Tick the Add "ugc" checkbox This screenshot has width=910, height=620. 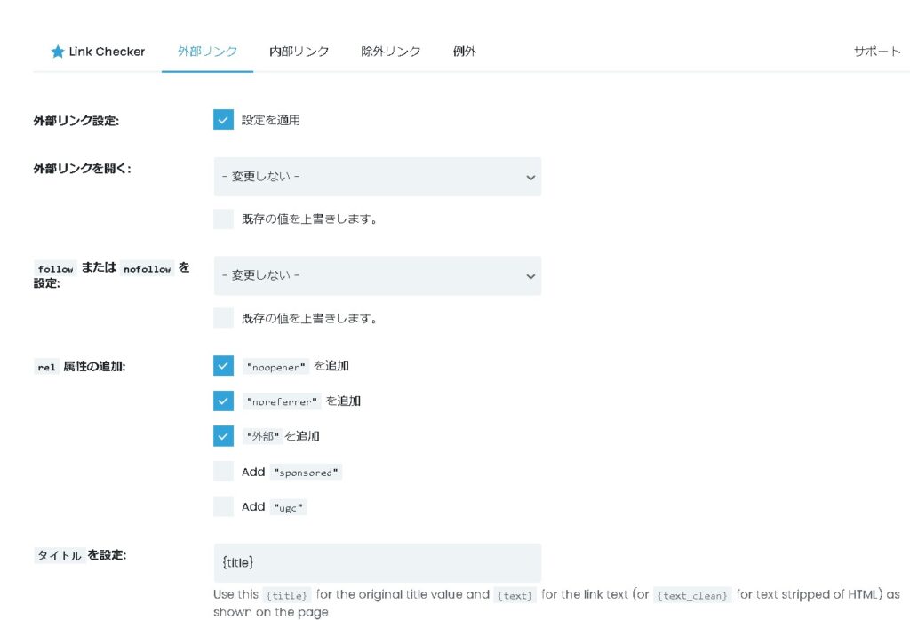tap(223, 506)
